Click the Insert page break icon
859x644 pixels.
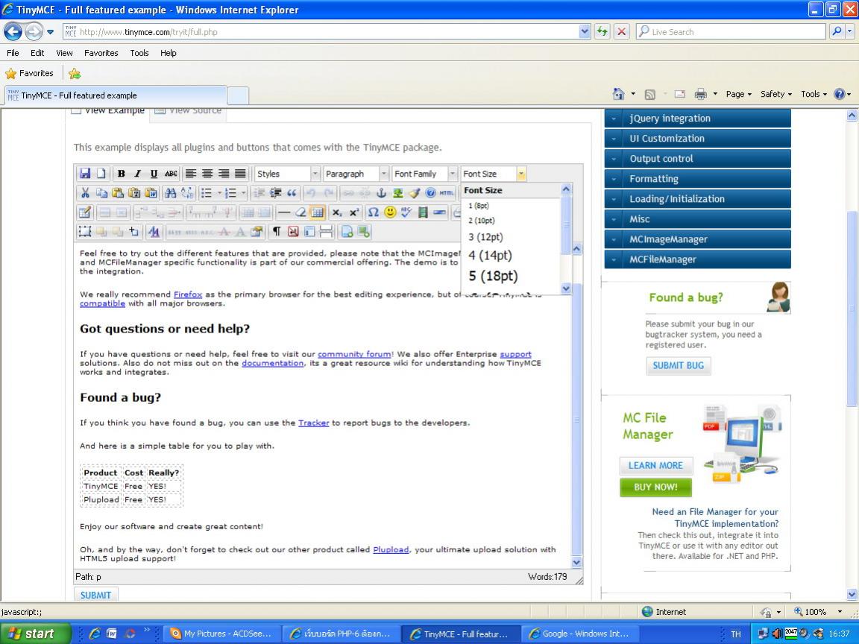[x=327, y=232]
